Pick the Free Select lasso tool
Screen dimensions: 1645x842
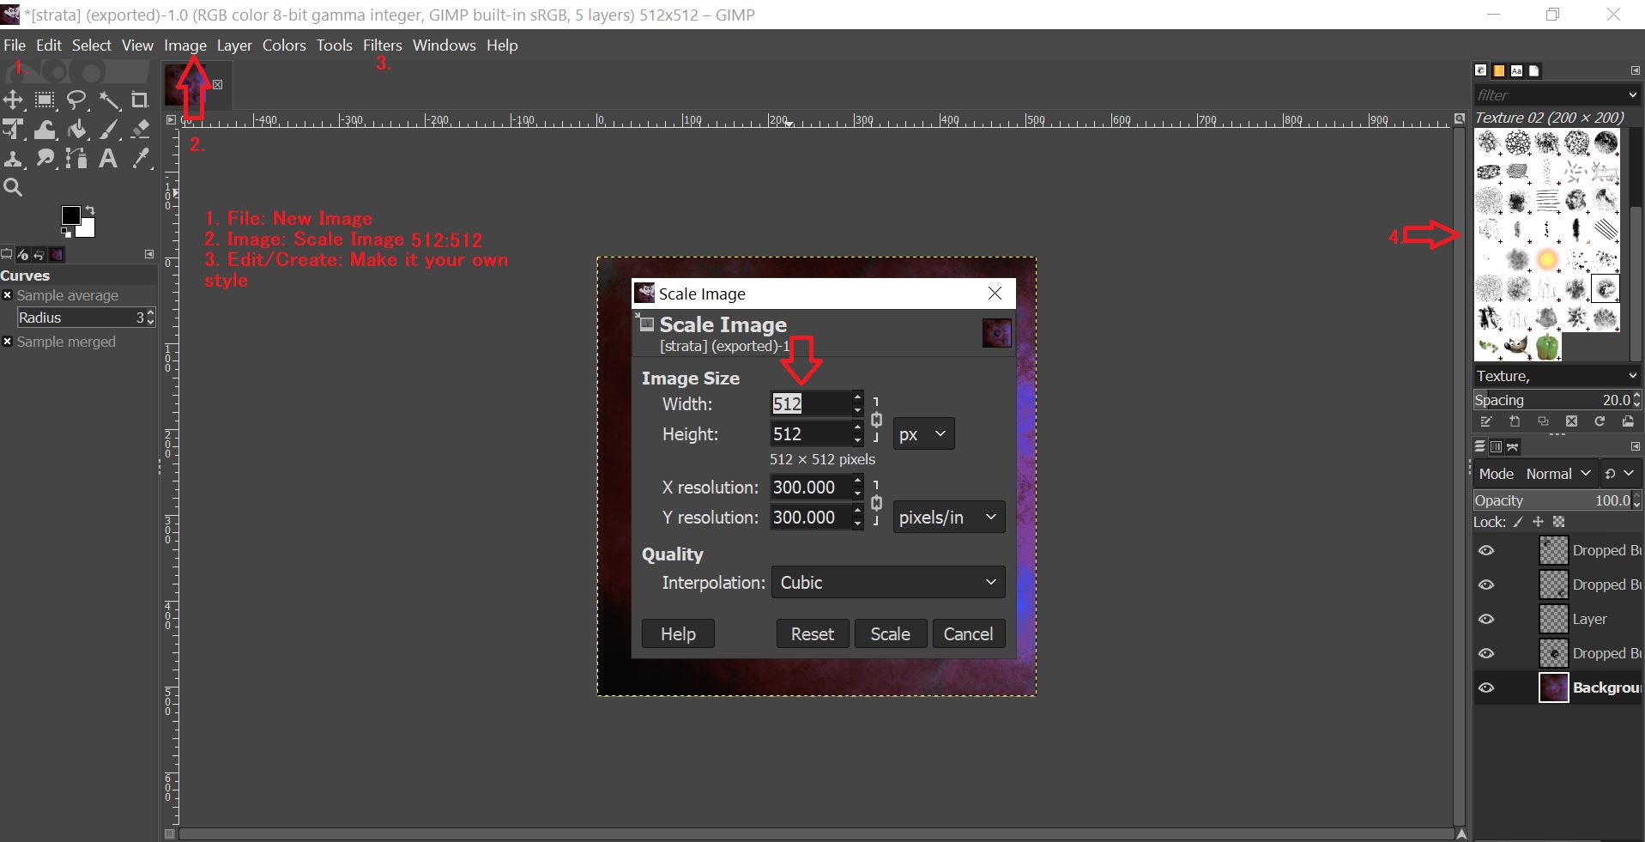[x=77, y=100]
